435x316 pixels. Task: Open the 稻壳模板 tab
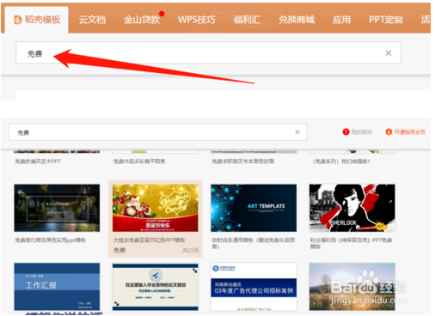coord(37,20)
